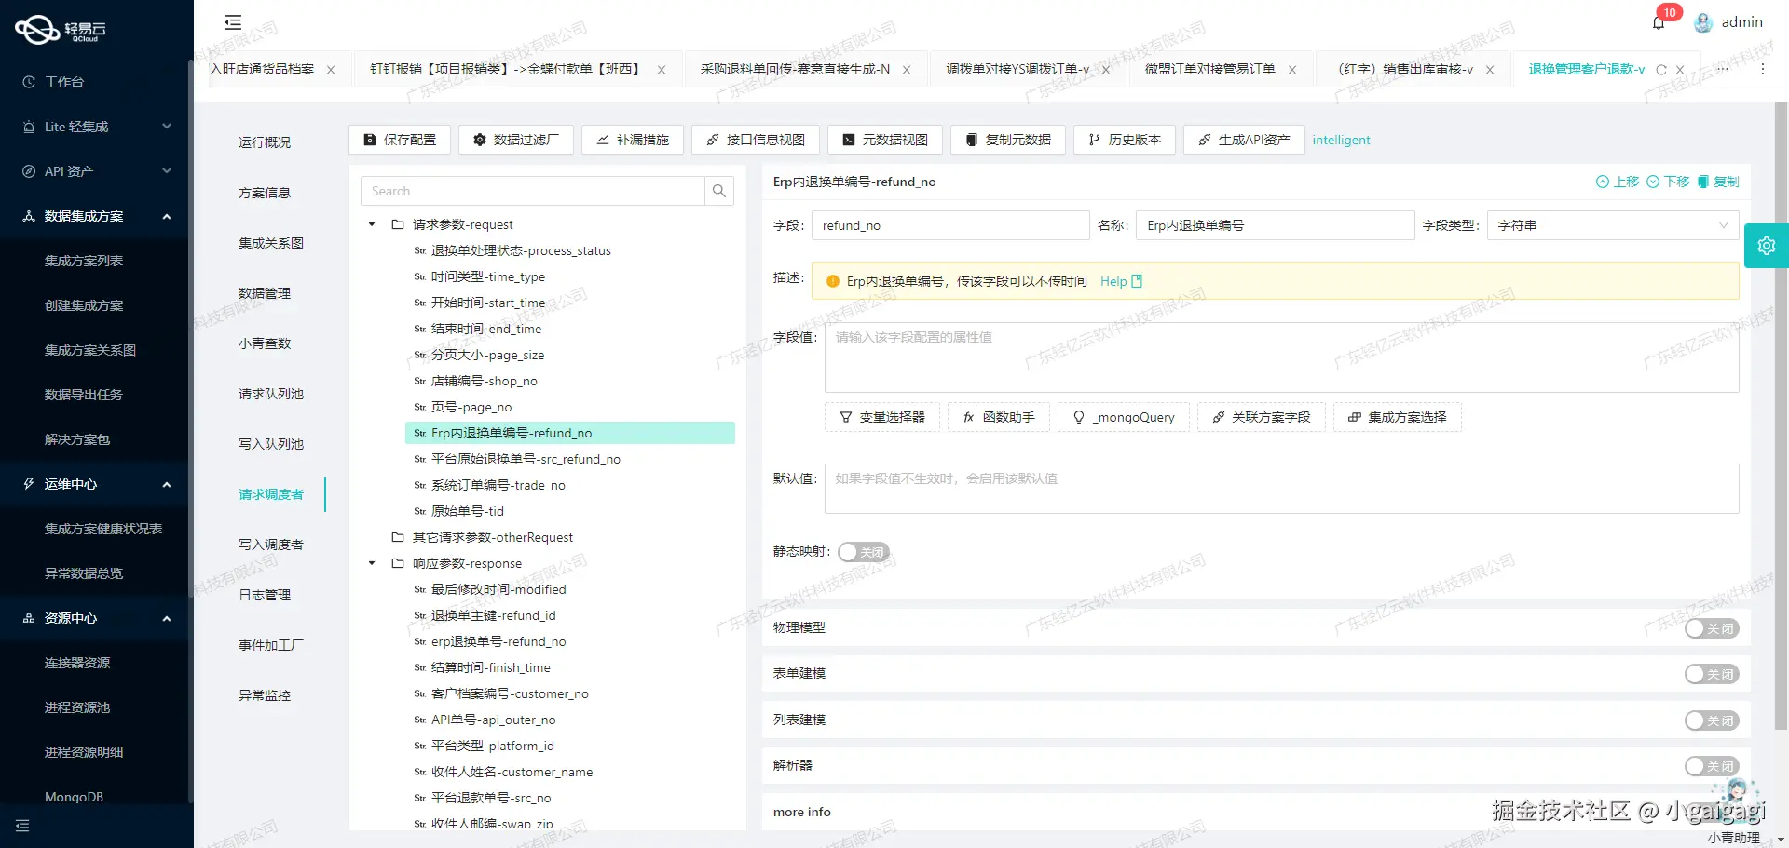
Task: Enable the 物理模型 toggle
Action: 1711,628
